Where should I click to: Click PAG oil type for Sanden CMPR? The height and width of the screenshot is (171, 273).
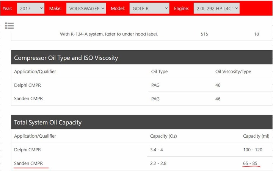point(155,99)
